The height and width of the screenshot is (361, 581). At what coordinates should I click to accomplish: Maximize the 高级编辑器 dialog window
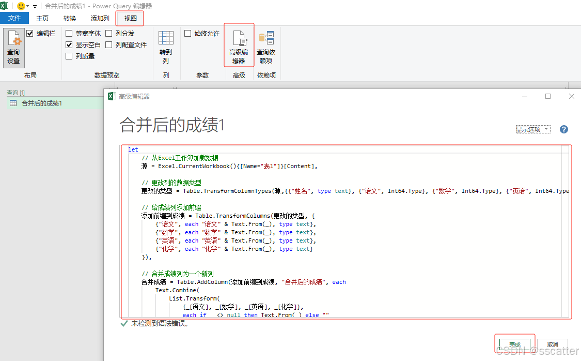pos(547,97)
